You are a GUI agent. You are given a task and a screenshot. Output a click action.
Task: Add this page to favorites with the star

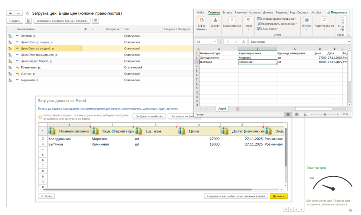click(x=27, y=13)
